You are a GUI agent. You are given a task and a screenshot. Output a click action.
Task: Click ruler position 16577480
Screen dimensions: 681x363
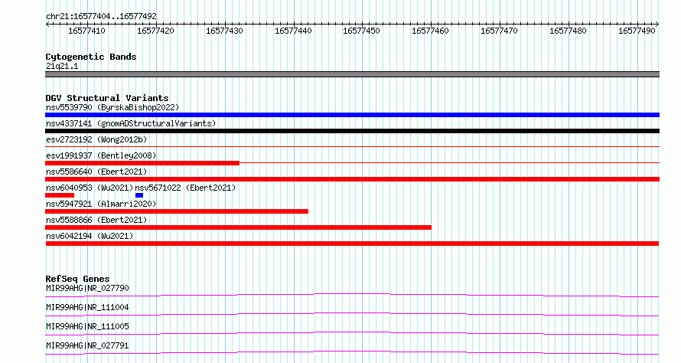click(x=568, y=31)
